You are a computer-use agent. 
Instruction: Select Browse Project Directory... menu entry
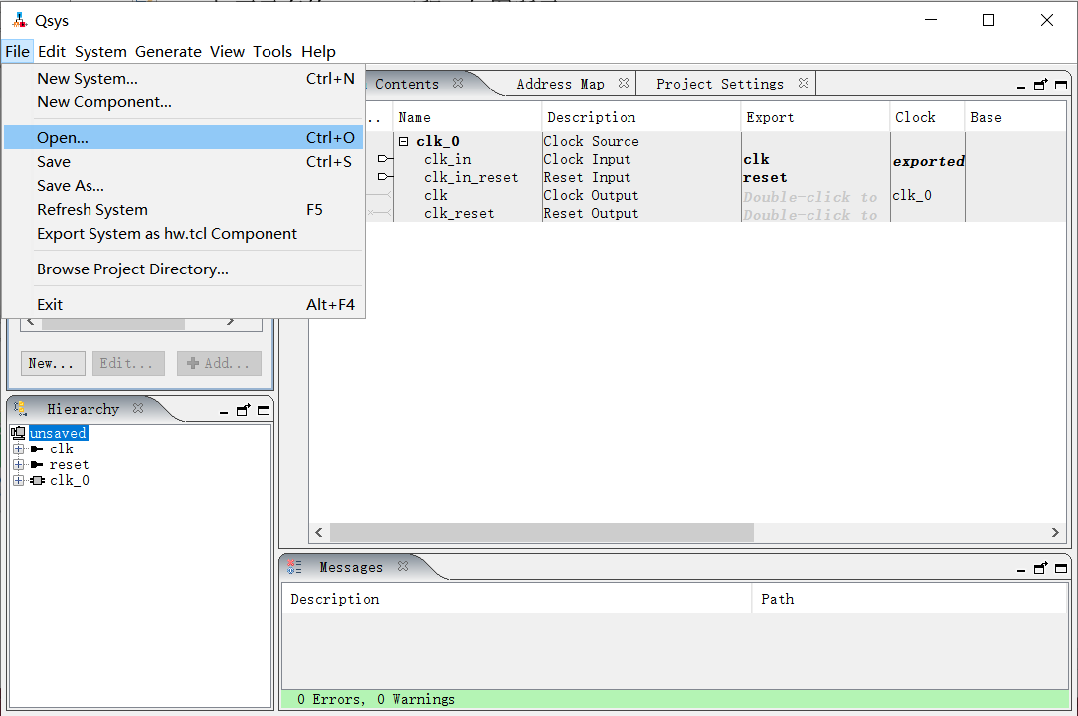coord(132,269)
